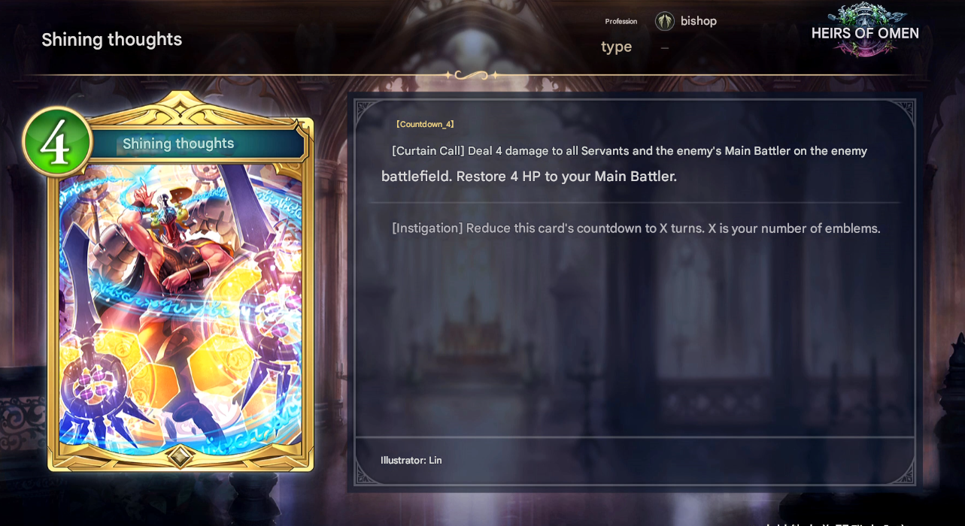The image size is (965, 526).
Task: Open the Curtain Call keyword explanation
Action: 428,151
